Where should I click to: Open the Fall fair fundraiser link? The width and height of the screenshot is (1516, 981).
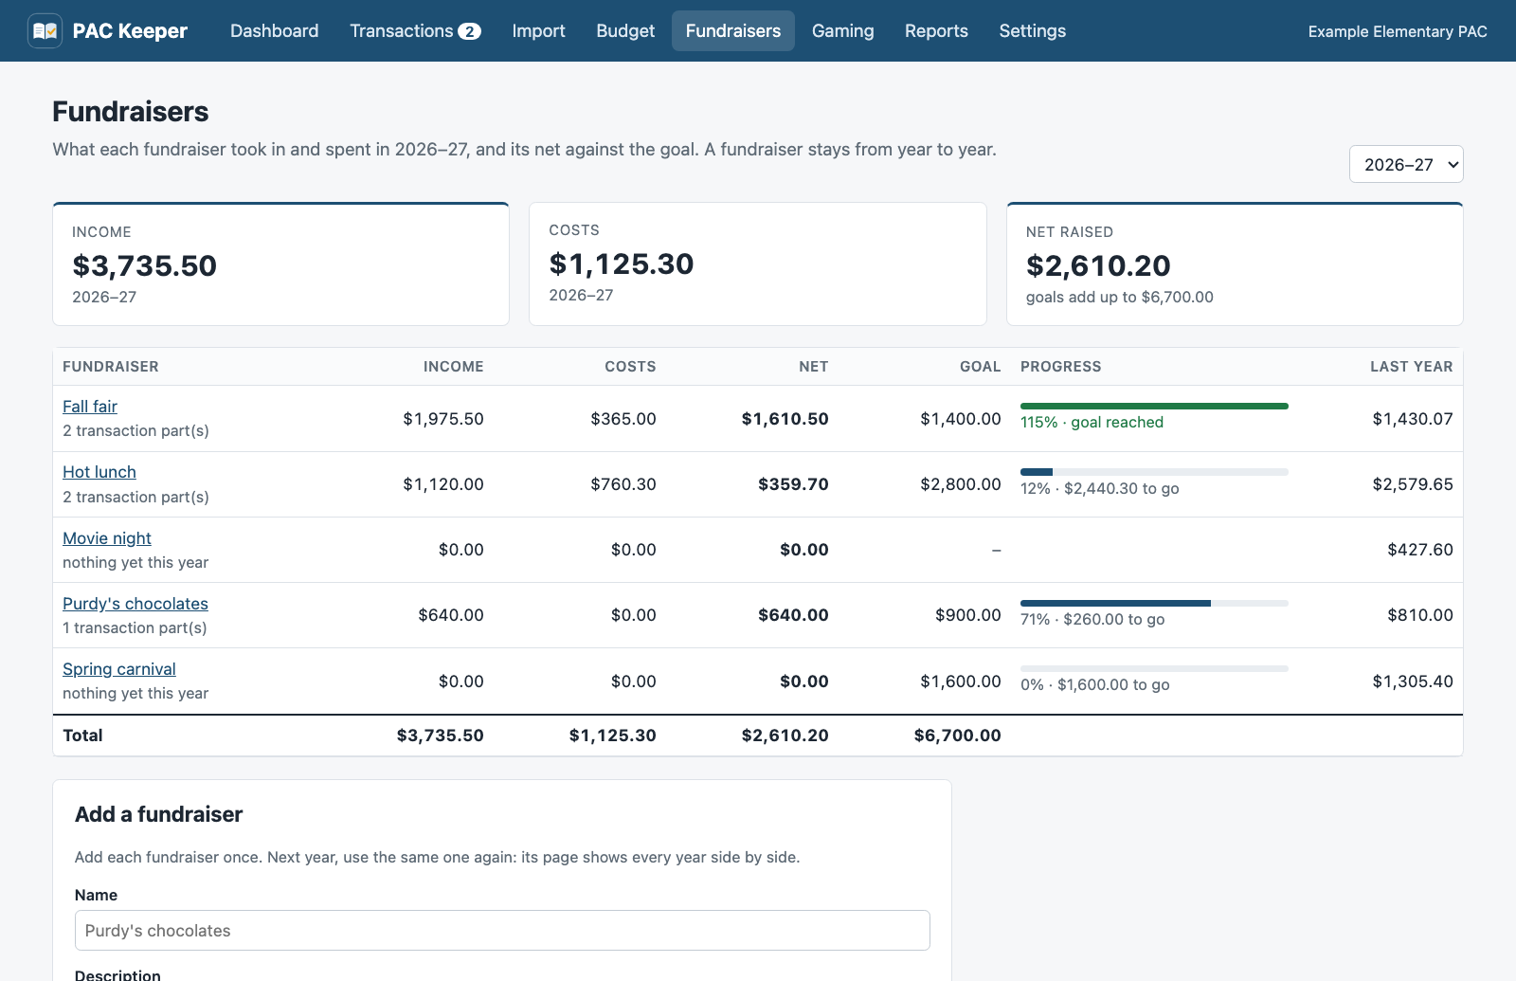[90, 407]
